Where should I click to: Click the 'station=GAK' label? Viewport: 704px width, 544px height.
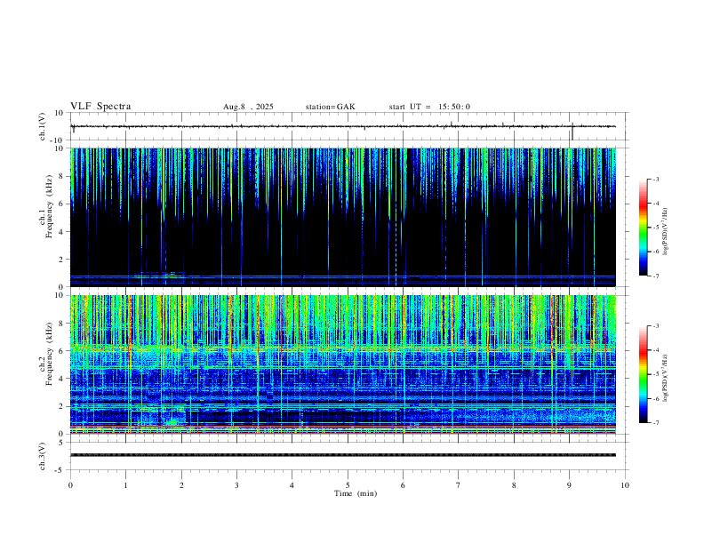pyautogui.click(x=331, y=107)
